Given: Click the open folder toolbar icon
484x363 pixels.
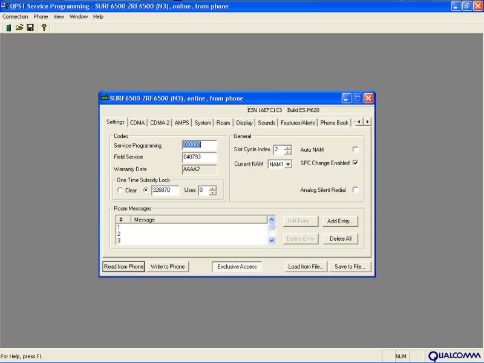Looking at the screenshot, I should click(x=19, y=28).
